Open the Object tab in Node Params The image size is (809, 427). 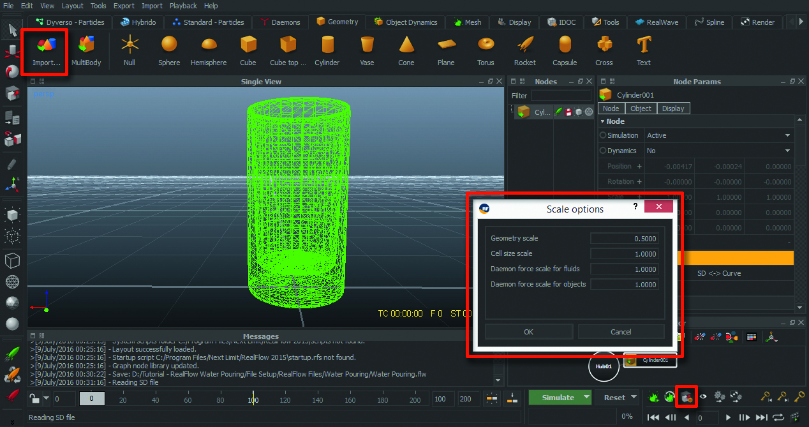pyautogui.click(x=641, y=109)
